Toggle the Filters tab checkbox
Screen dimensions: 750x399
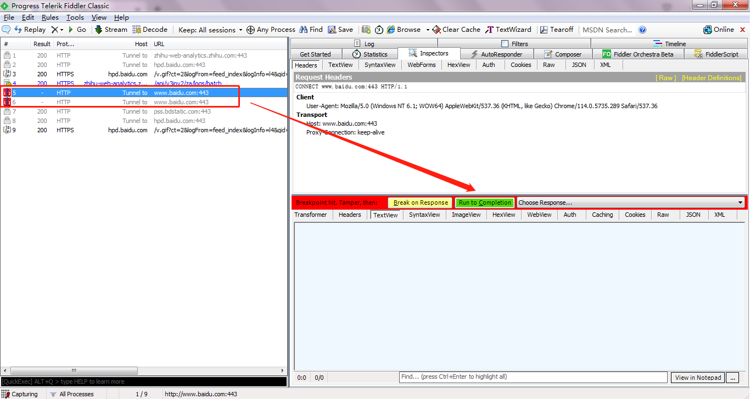(x=505, y=44)
